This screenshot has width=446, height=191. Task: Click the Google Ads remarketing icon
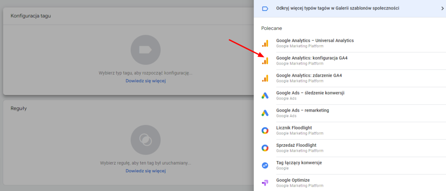click(x=265, y=113)
